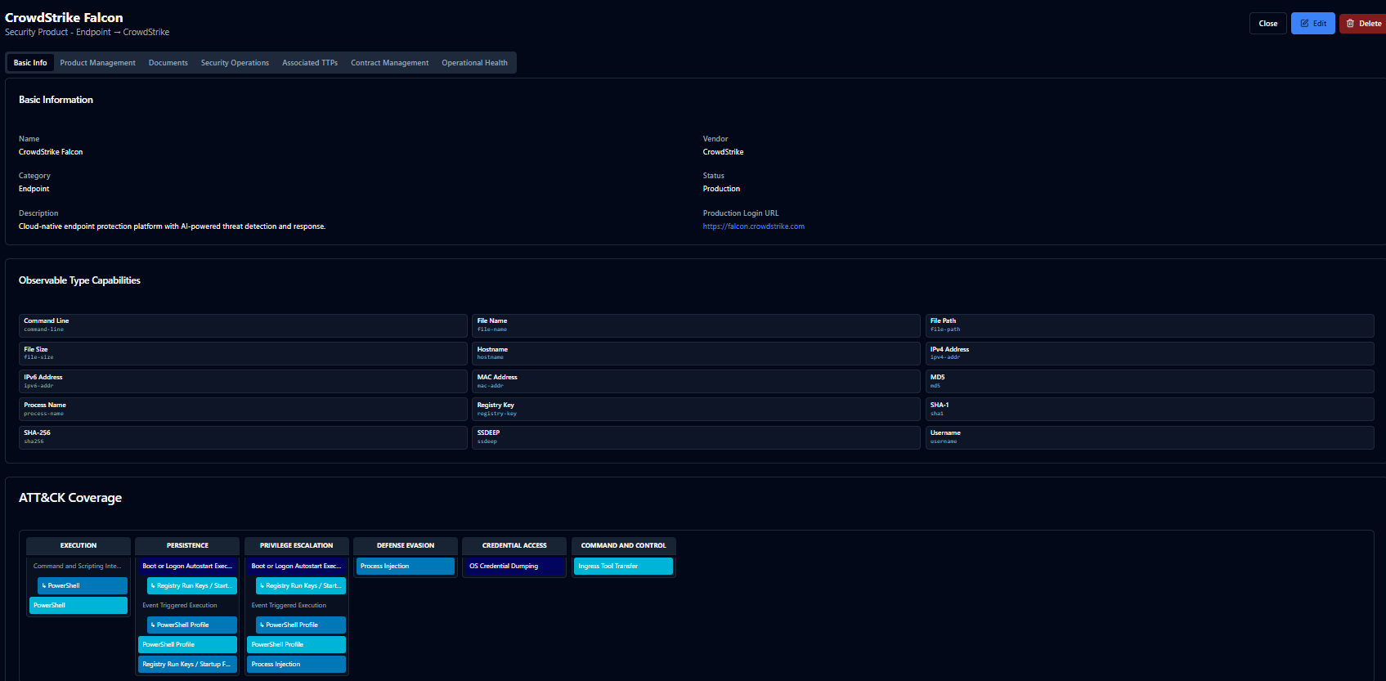Open Registry Run Keys sub-technique under Privilege Escalation
Screen dimensions: 1386x681
(301, 585)
